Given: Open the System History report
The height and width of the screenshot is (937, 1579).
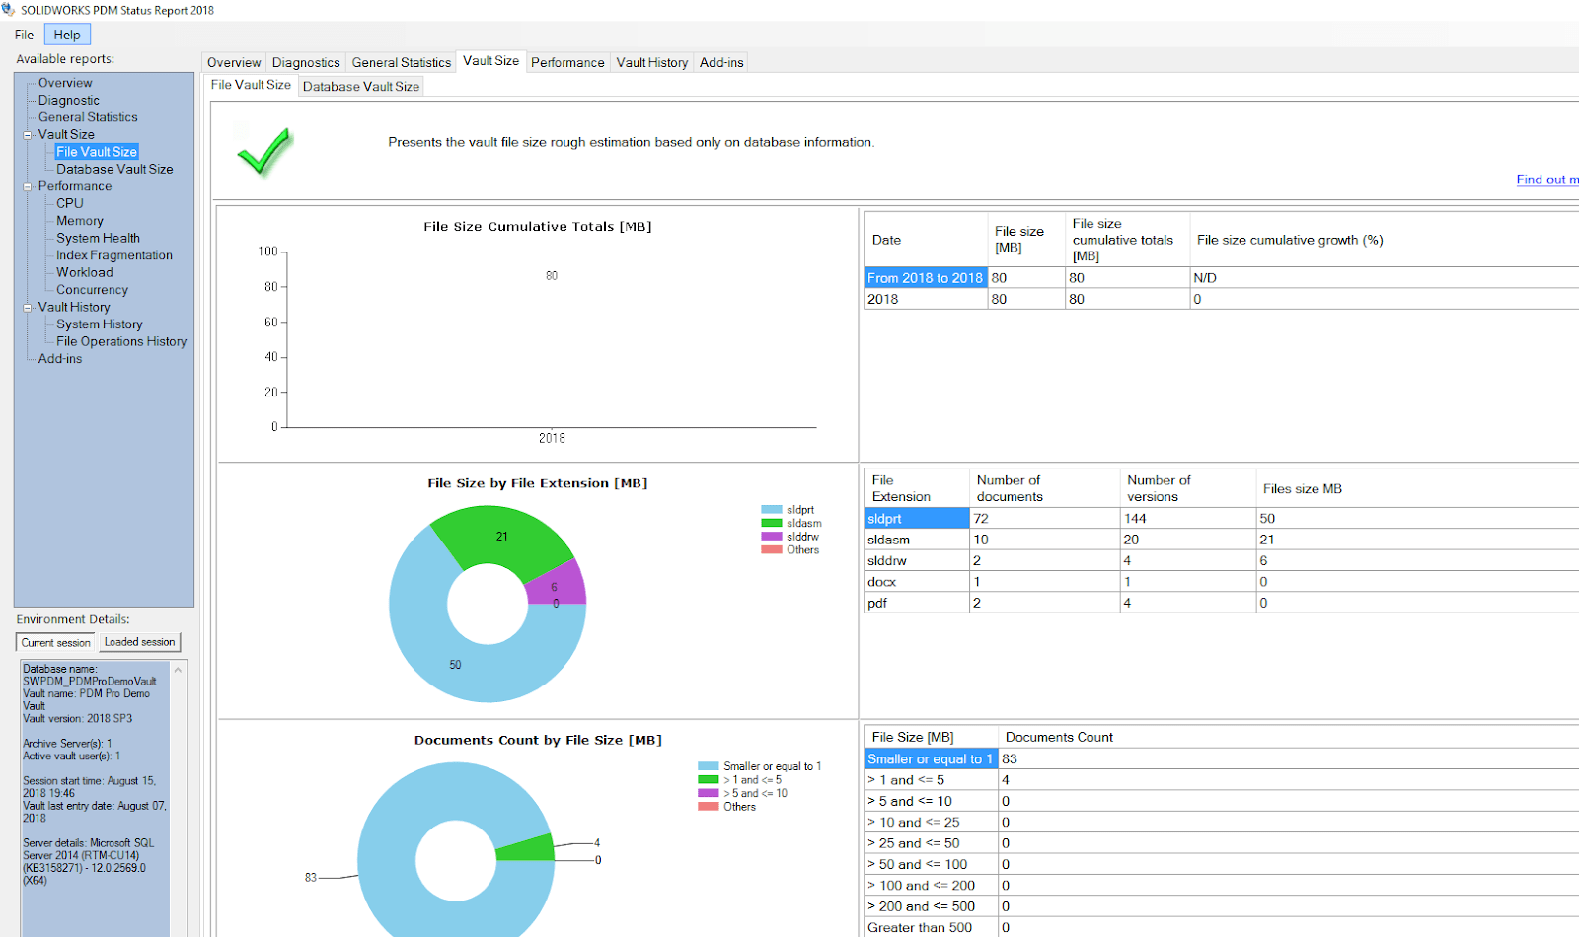Looking at the screenshot, I should [x=100, y=324].
